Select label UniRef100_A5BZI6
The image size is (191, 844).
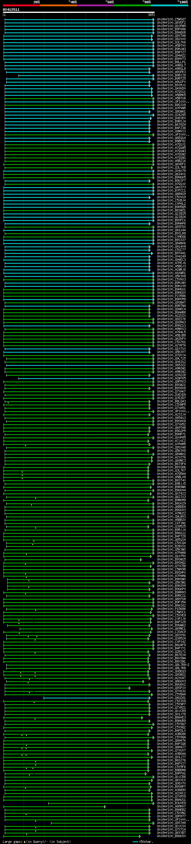(x=171, y=161)
